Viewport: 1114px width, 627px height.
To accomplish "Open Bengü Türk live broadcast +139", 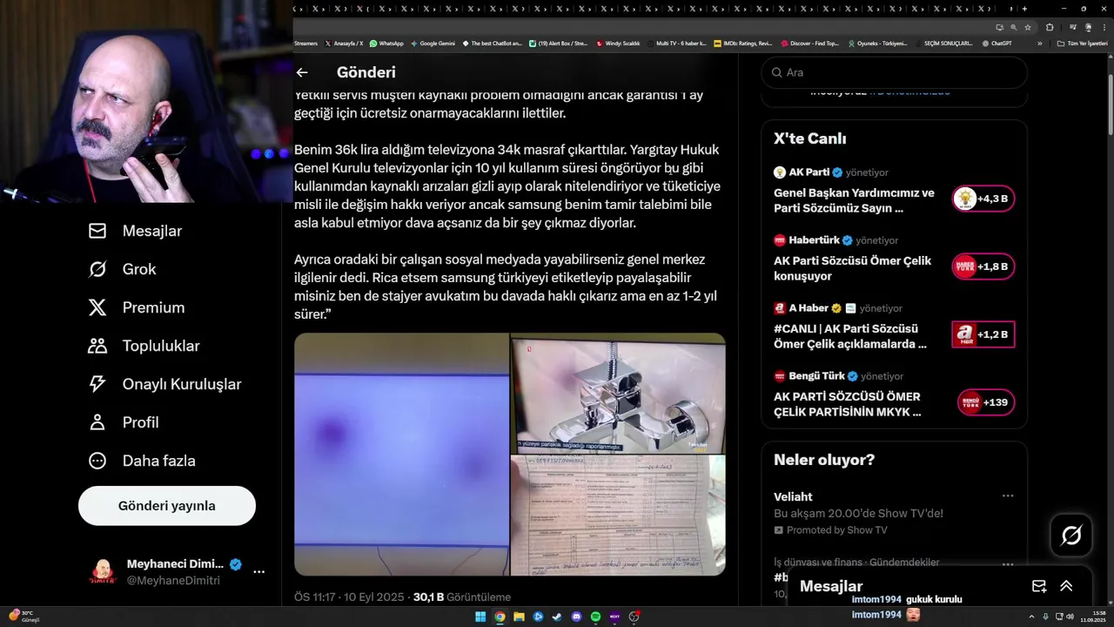I will tap(986, 402).
